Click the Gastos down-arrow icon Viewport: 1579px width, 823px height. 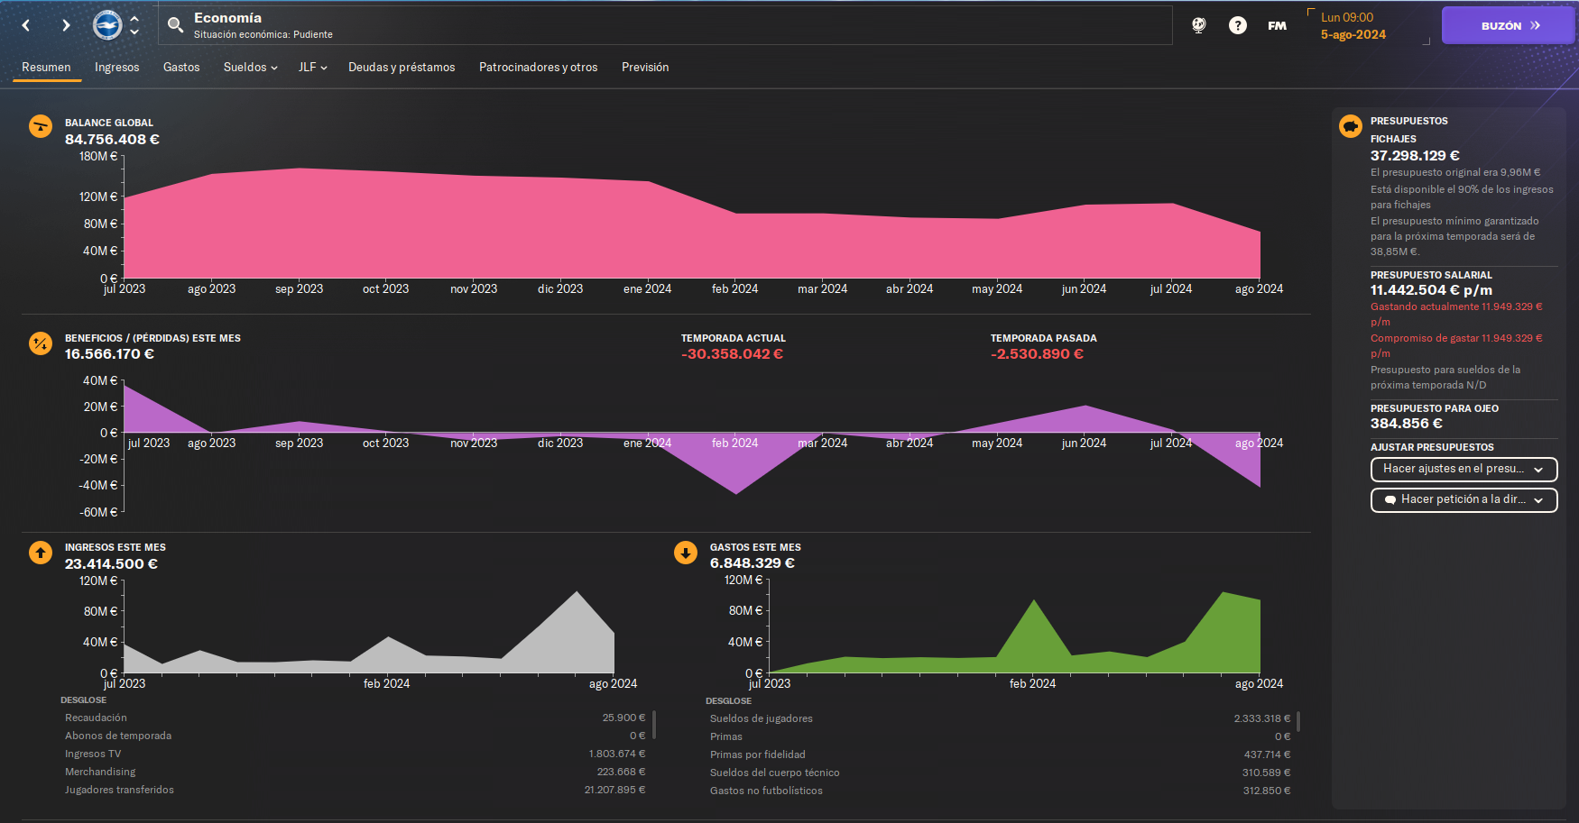pos(686,553)
